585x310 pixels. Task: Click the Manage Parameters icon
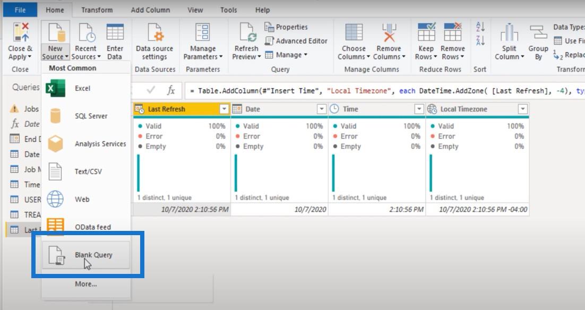click(x=203, y=32)
